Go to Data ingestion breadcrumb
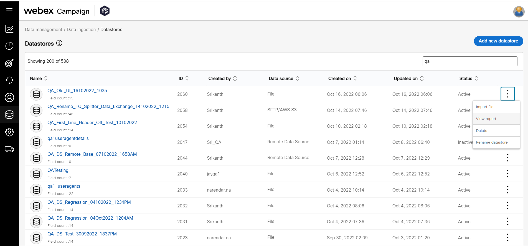 [81, 29]
